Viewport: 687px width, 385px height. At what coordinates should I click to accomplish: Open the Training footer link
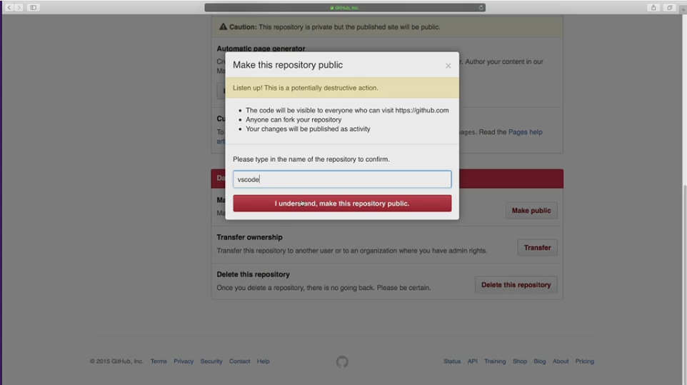pyautogui.click(x=495, y=361)
